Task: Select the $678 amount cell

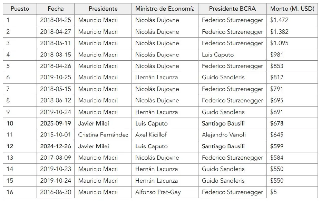Action: pos(277,123)
